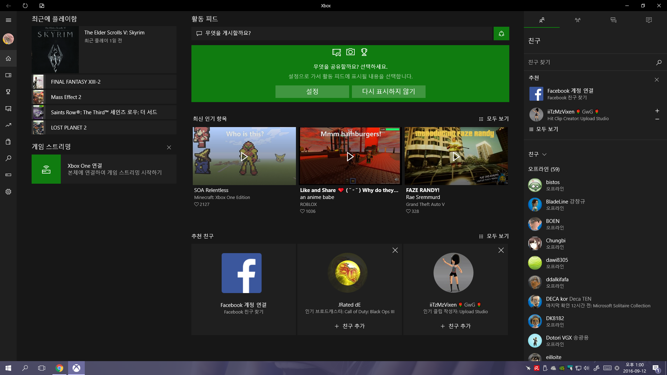The width and height of the screenshot is (667, 375).
Task: Open the Trending arrow icon in sidebar
Action: coord(8,125)
